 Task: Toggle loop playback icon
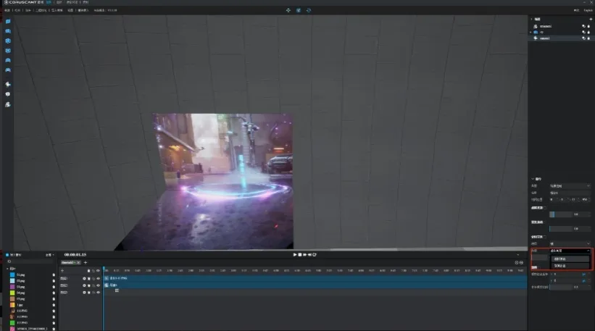315,255
